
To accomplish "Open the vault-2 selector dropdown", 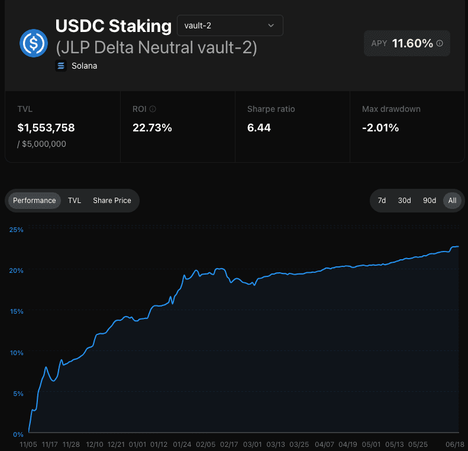I will pos(230,25).
